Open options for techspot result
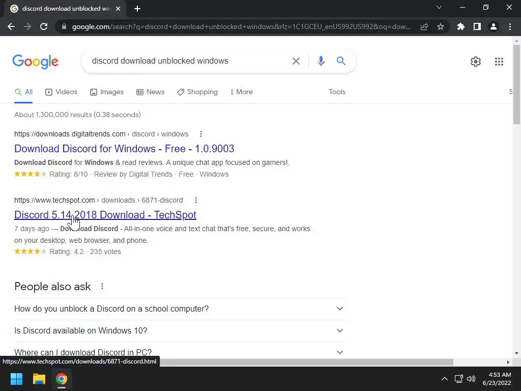 (x=196, y=200)
